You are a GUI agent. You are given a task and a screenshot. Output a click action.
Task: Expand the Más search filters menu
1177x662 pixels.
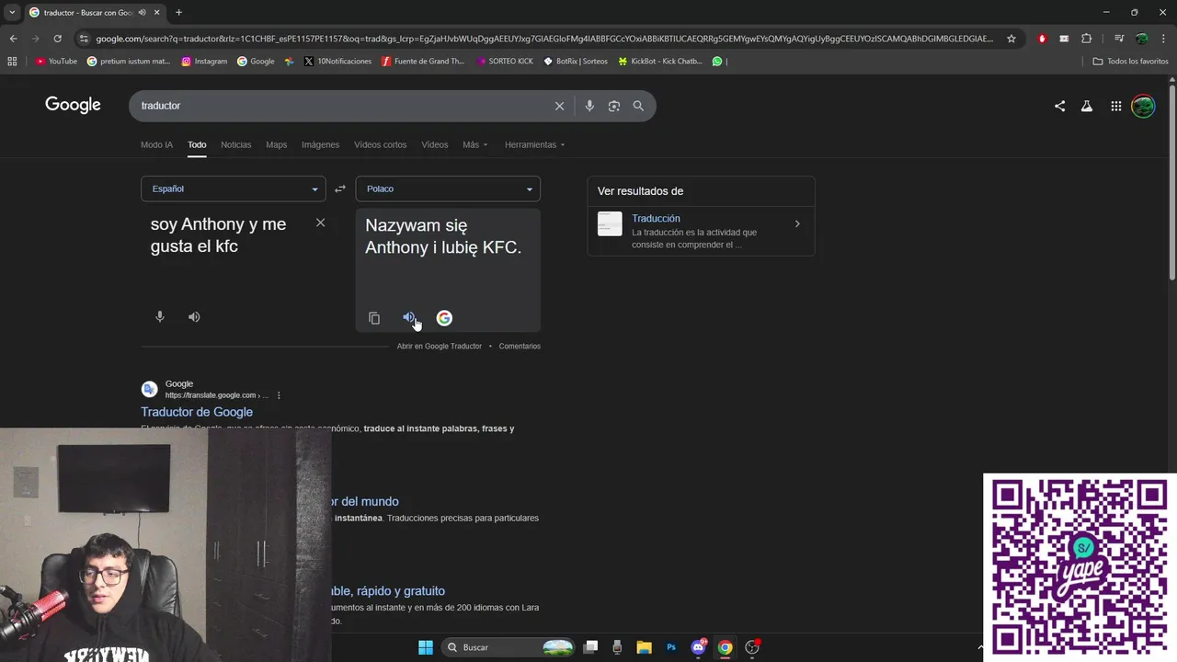tap(475, 144)
